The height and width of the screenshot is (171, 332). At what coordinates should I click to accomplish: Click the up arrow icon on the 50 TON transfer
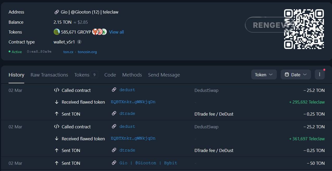pos(57,163)
